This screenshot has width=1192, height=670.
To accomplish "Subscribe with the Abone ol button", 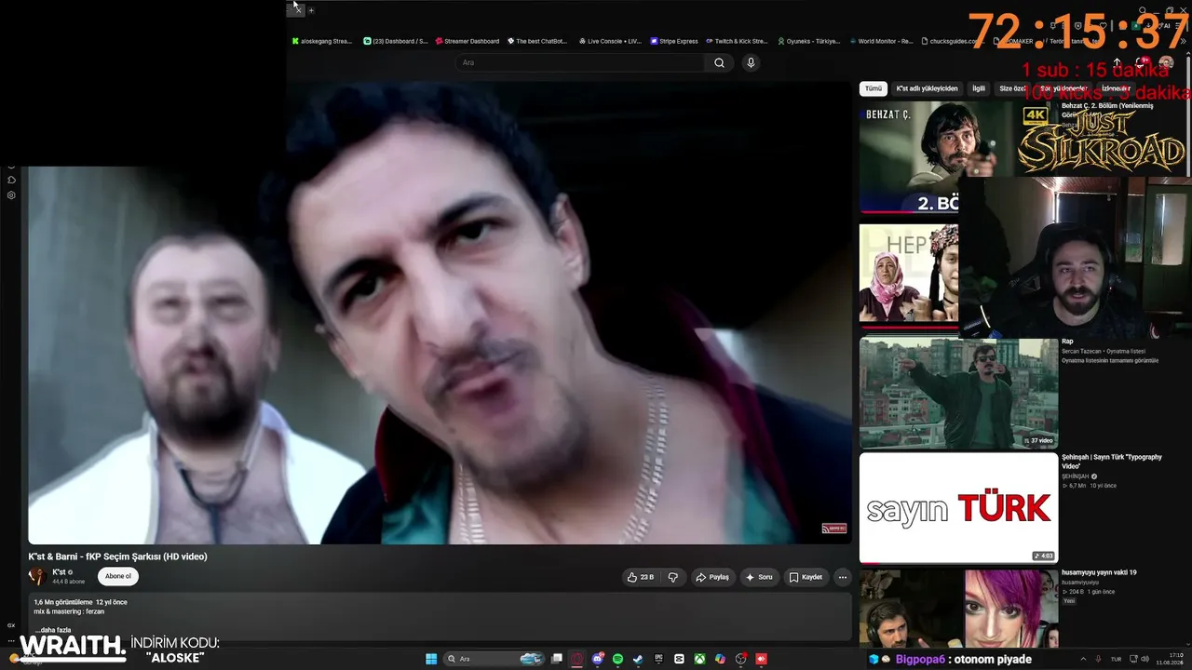I will [x=118, y=576].
